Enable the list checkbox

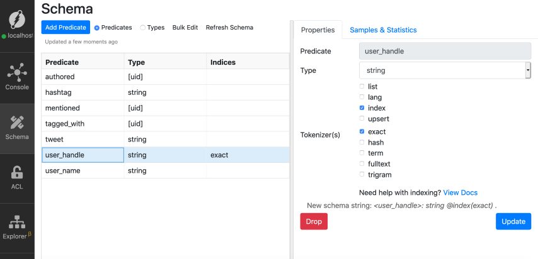tap(362, 87)
